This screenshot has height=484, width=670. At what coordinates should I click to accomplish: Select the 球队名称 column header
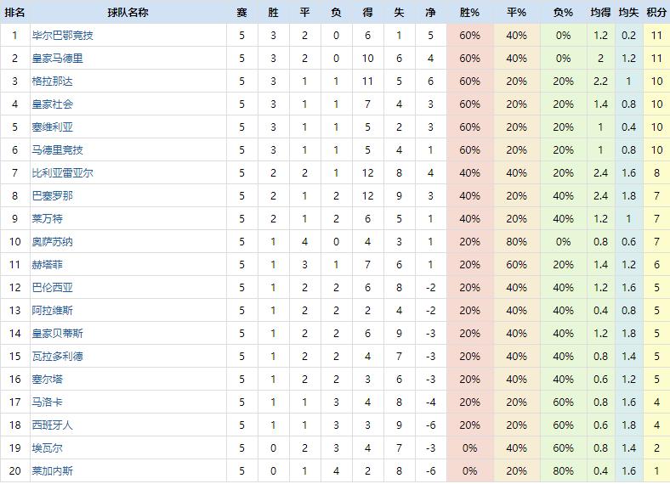click(x=128, y=13)
